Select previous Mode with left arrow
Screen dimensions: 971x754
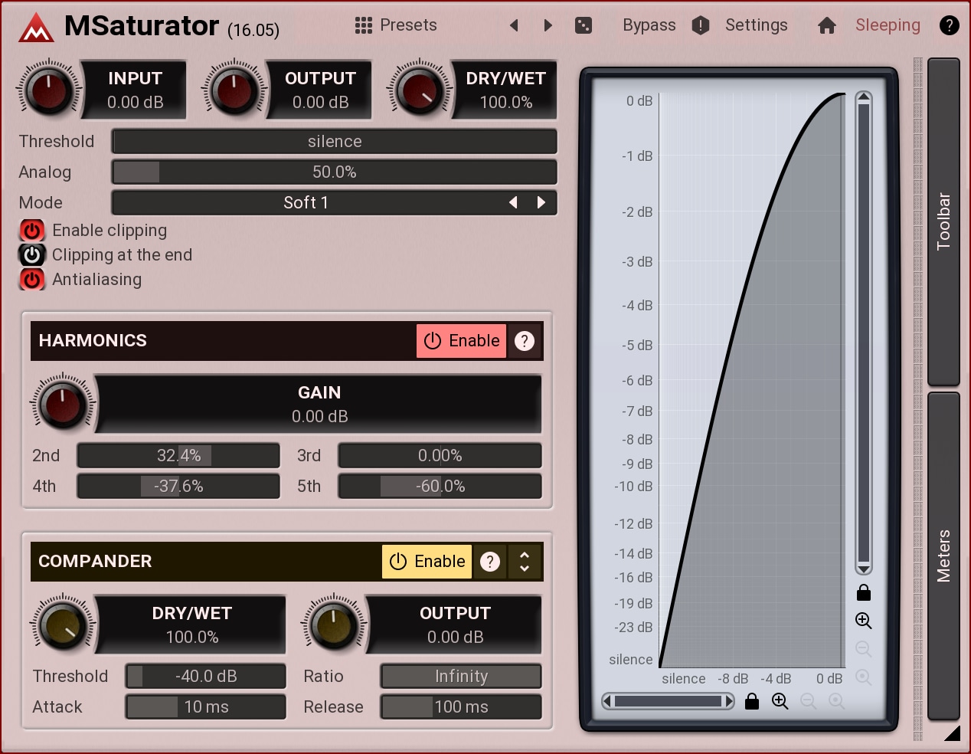(x=513, y=203)
